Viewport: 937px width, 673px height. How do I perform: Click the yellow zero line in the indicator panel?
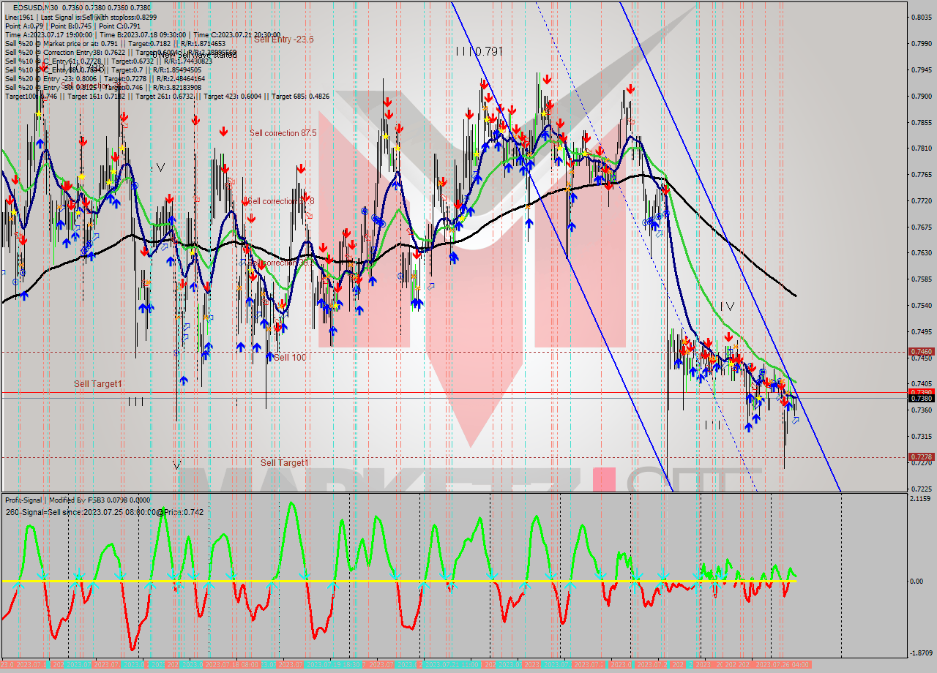(x=399, y=582)
